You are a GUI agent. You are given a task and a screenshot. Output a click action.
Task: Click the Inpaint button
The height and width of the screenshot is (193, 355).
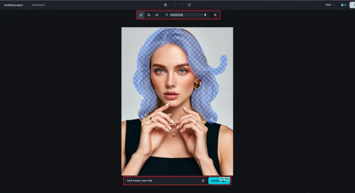point(219,181)
